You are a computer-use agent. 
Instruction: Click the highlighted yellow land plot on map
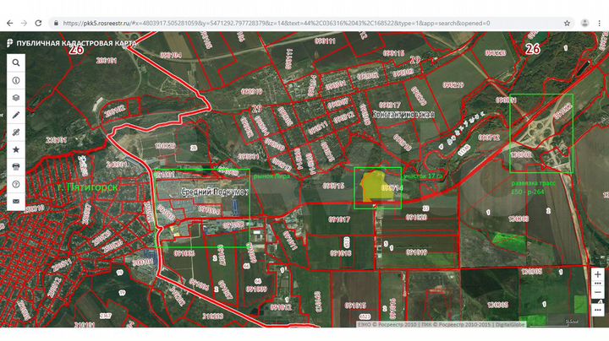pos(377,187)
